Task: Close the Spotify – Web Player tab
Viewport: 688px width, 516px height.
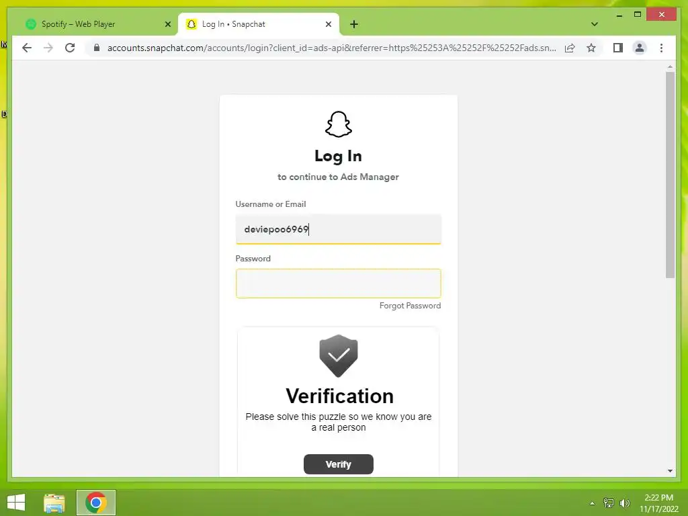Action: (167, 24)
